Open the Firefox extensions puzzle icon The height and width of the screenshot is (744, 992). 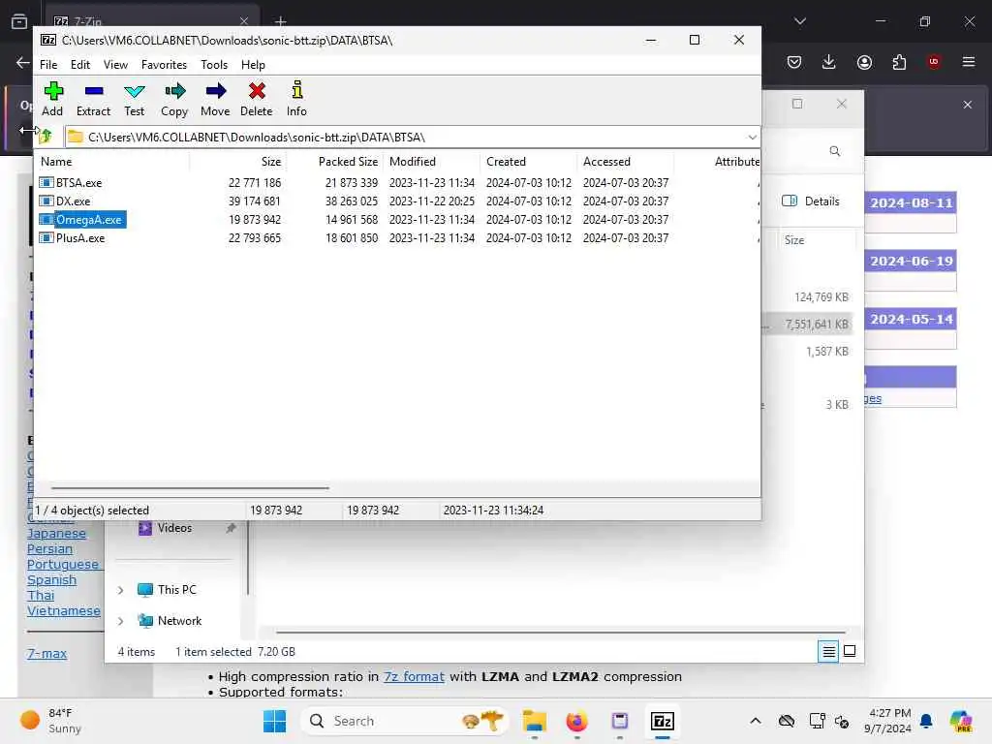point(899,62)
